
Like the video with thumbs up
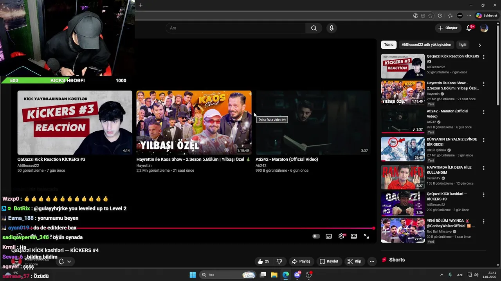pos(263,261)
